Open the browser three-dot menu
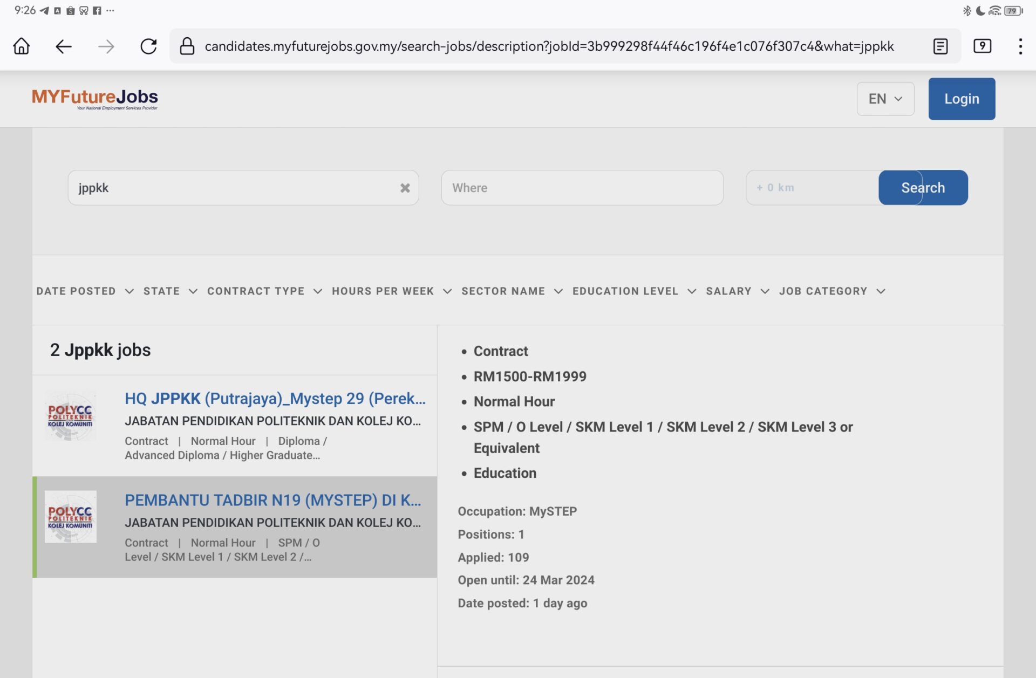 point(1020,46)
